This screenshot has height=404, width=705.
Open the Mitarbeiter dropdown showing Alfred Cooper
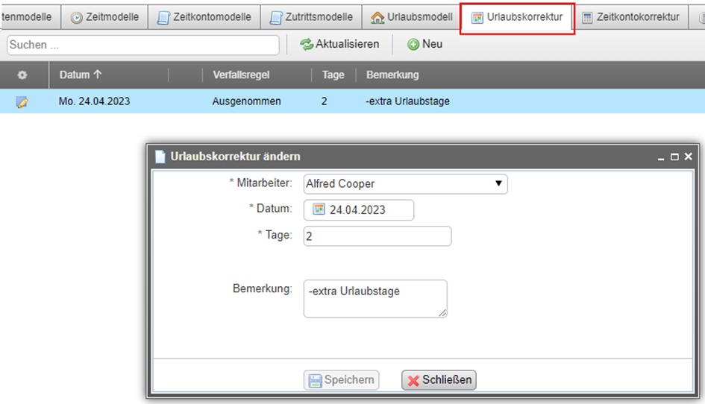(405, 184)
